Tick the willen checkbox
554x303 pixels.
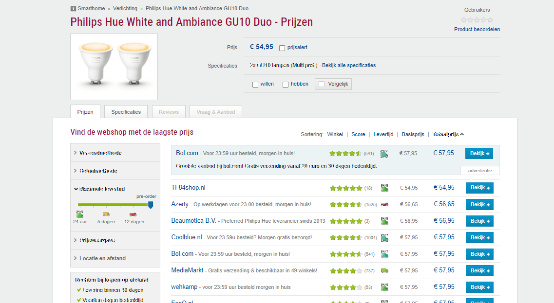coord(255,84)
